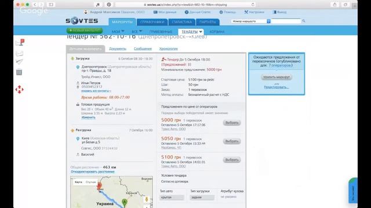Toggle the Safari sidebar button
371x208 pixels.
(x=51, y=5)
